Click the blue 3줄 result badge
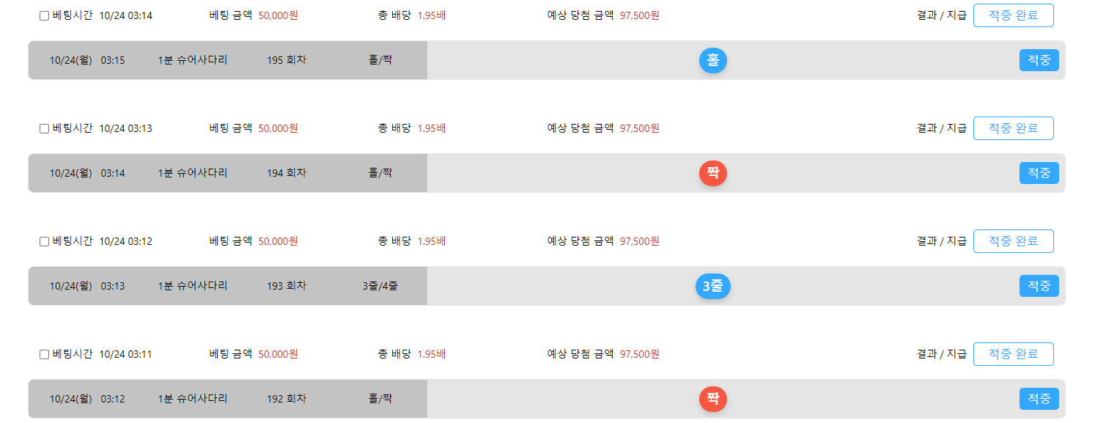 coord(712,286)
